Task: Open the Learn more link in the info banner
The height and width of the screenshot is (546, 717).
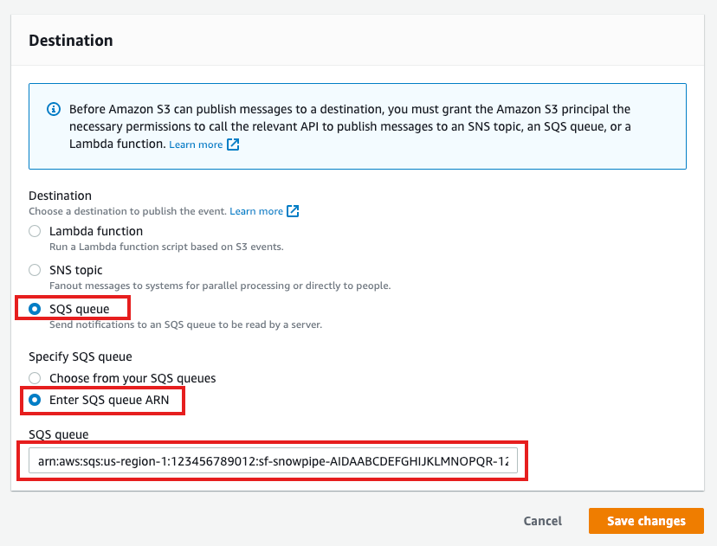Action: point(196,145)
